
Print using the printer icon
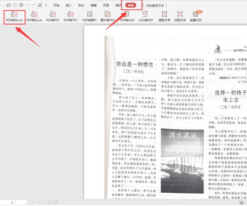click(21, 6)
